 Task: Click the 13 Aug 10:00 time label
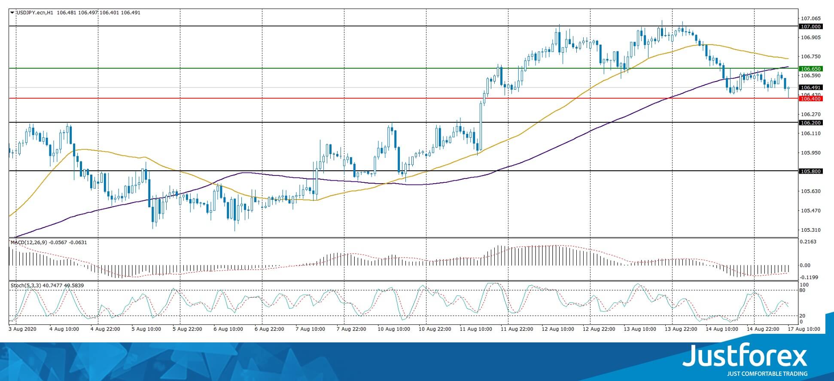(640, 329)
